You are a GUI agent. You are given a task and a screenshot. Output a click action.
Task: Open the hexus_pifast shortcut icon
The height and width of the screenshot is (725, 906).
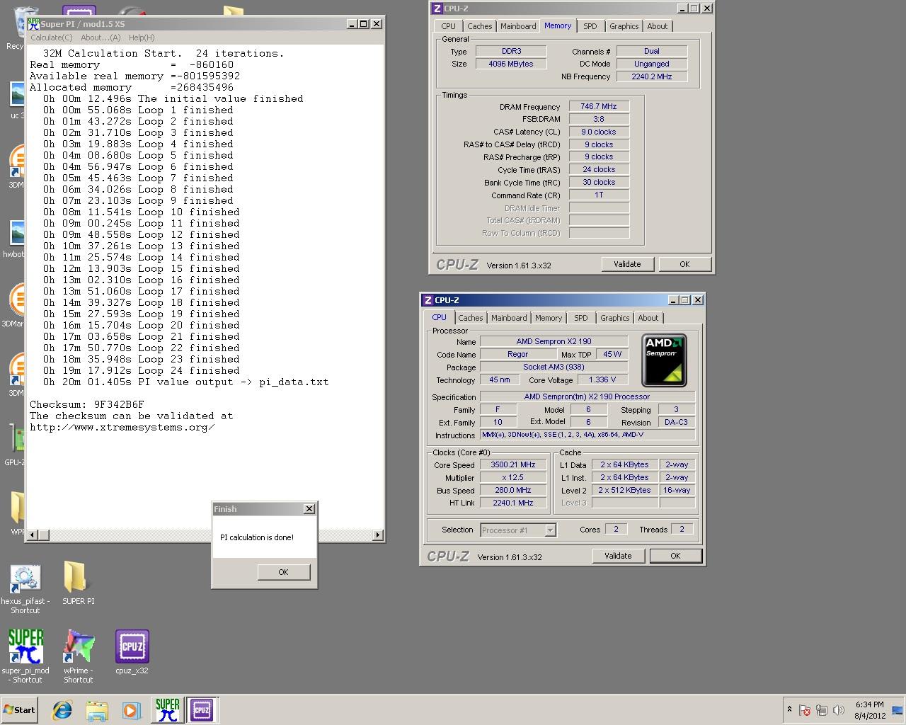pyautogui.click(x=25, y=589)
